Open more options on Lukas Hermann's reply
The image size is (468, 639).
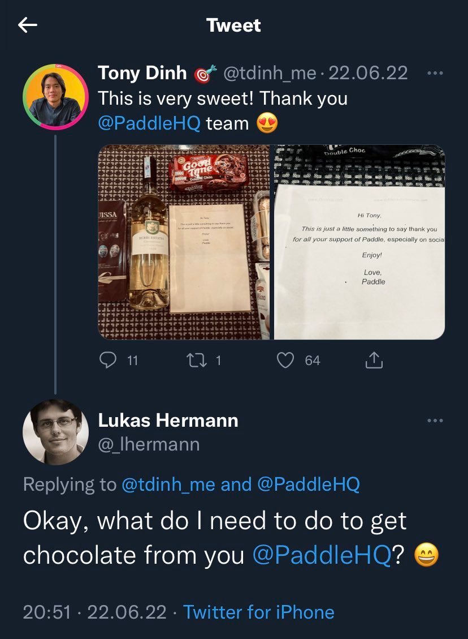435,421
